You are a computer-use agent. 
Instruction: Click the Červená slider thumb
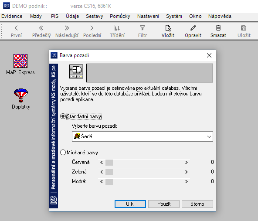pyautogui.click(x=109, y=163)
